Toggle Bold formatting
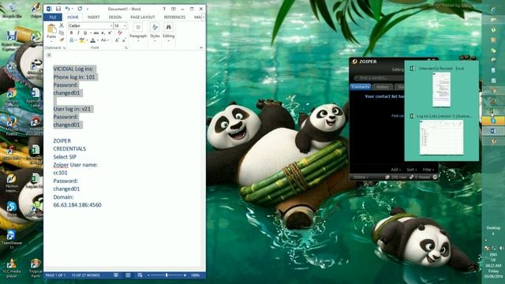The width and height of the screenshot is (505, 284). pos(71,33)
